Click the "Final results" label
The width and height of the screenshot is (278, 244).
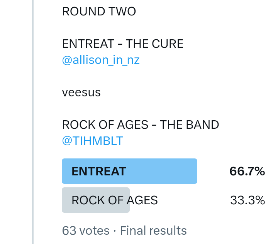pos(153,231)
